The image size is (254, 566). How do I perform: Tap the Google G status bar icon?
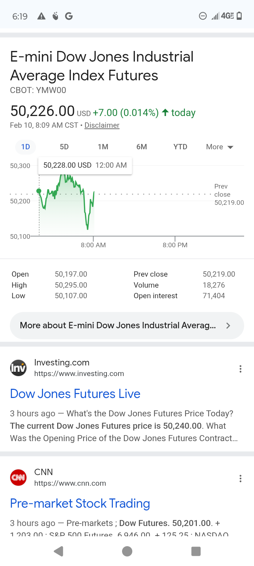pos(69,16)
